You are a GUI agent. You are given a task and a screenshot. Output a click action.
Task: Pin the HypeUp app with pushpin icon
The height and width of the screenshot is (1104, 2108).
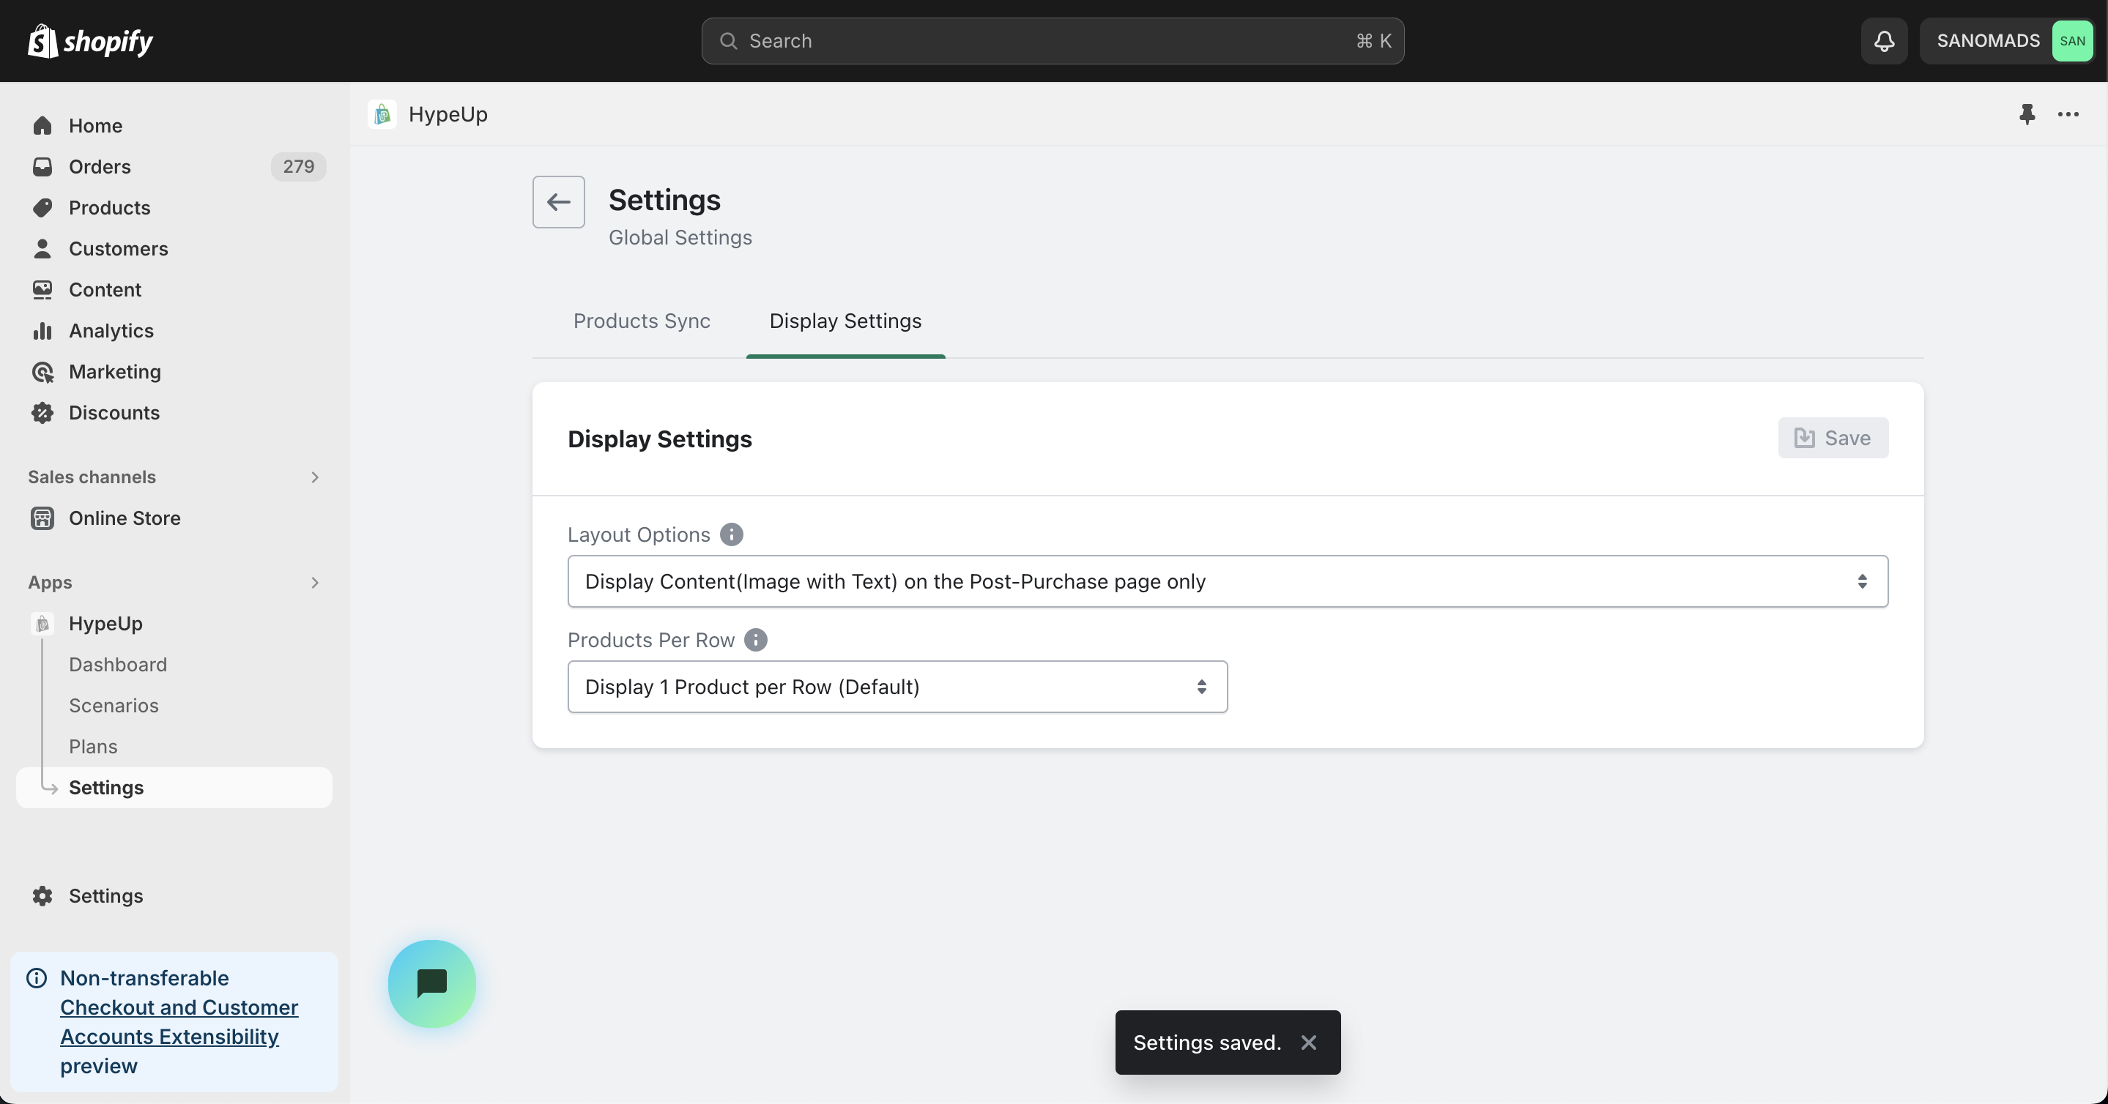[x=2026, y=114]
